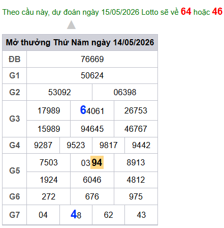Click the G4 number 9442

click(141, 145)
